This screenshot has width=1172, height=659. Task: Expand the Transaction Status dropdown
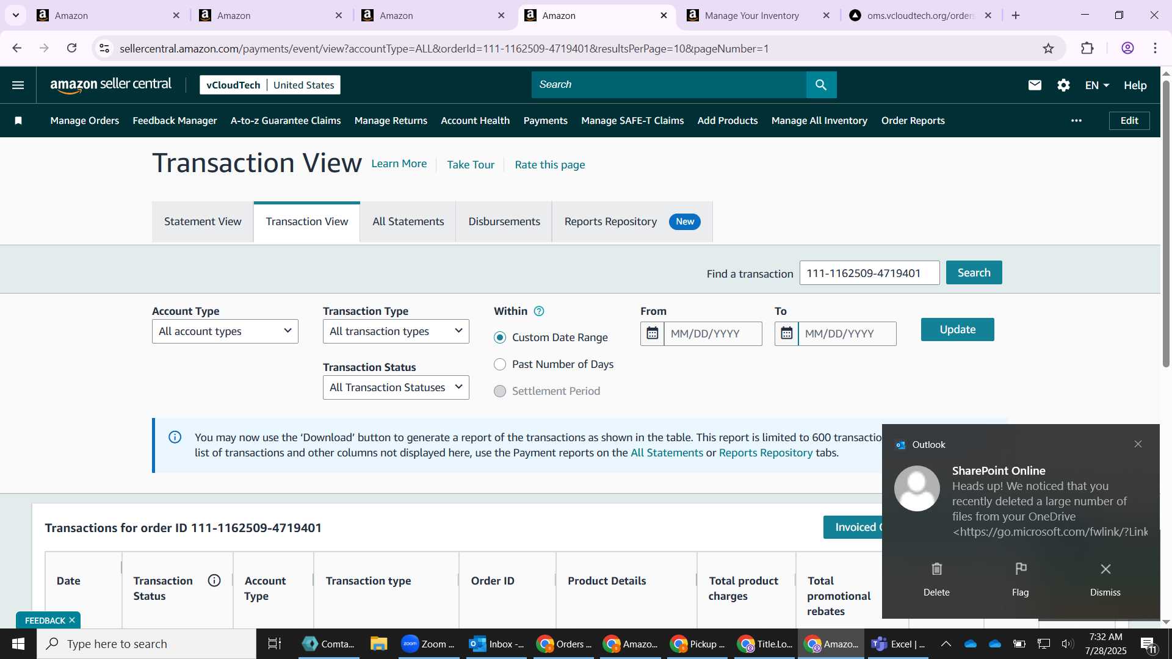click(x=396, y=387)
